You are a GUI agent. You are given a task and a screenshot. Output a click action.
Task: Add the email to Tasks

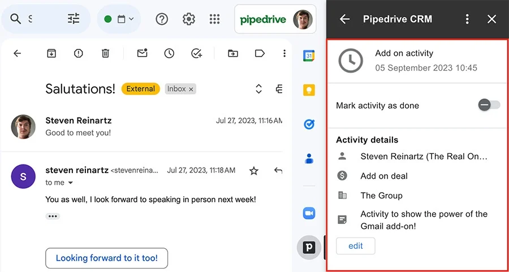[196, 53]
